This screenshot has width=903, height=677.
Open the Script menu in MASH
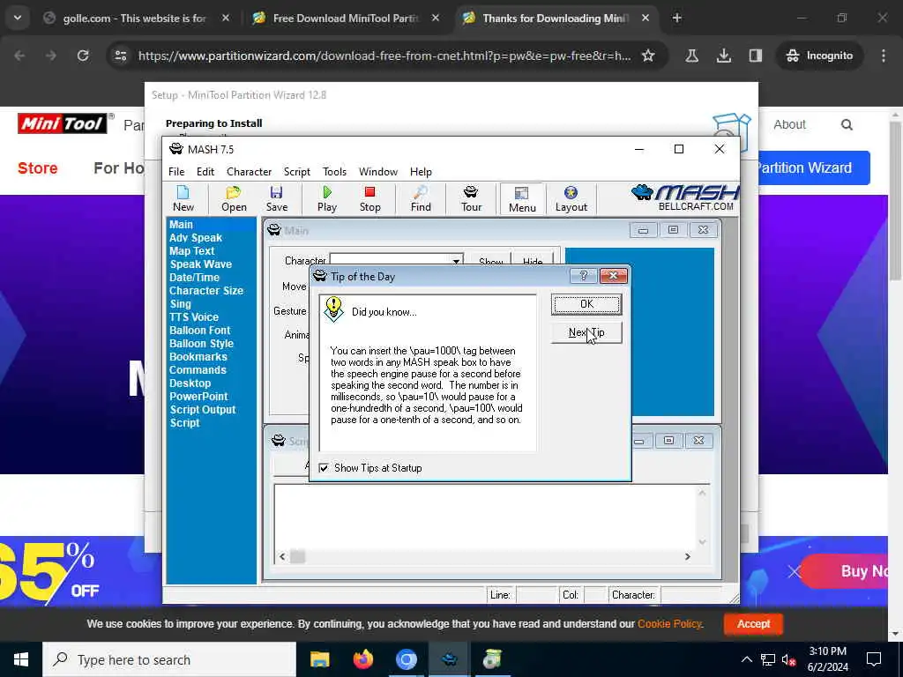click(x=296, y=172)
